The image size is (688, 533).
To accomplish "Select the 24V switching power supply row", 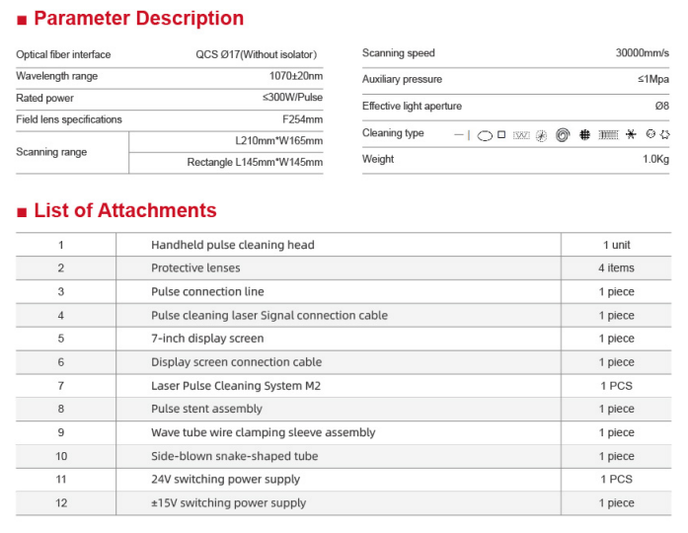I will click(227, 480).
